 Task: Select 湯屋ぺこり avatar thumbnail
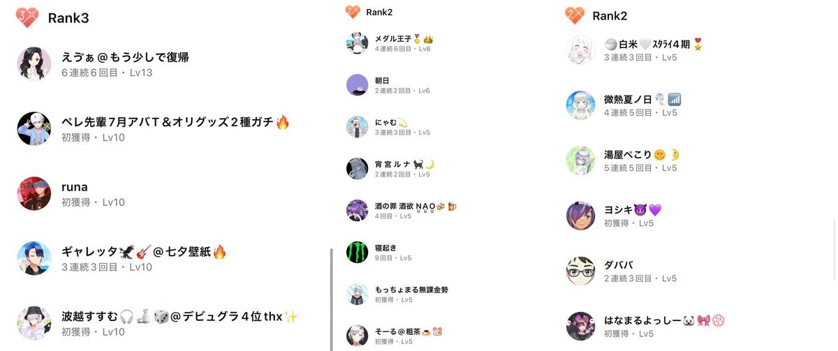[580, 160]
